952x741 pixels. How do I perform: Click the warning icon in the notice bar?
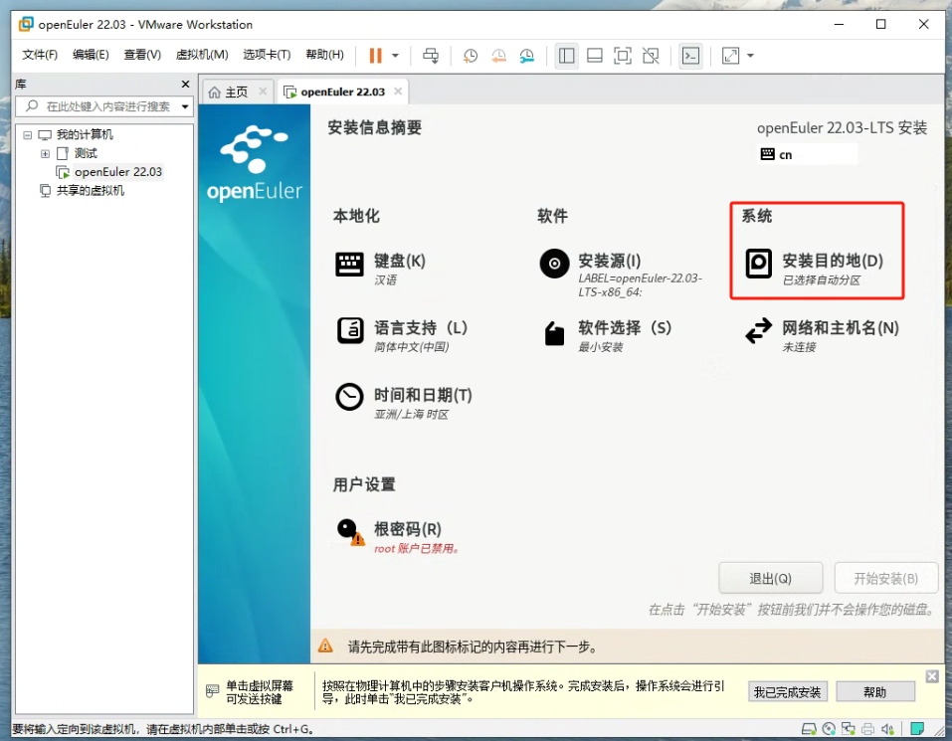point(325,646)
